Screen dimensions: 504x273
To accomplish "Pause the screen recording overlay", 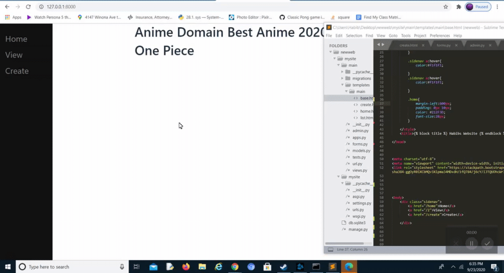I will click(472, 243).
